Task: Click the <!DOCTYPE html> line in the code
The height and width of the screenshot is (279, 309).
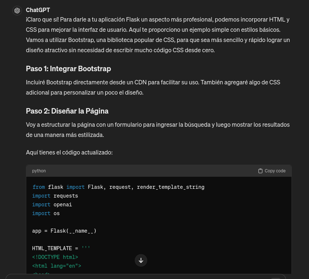Action: coord(55,257)
